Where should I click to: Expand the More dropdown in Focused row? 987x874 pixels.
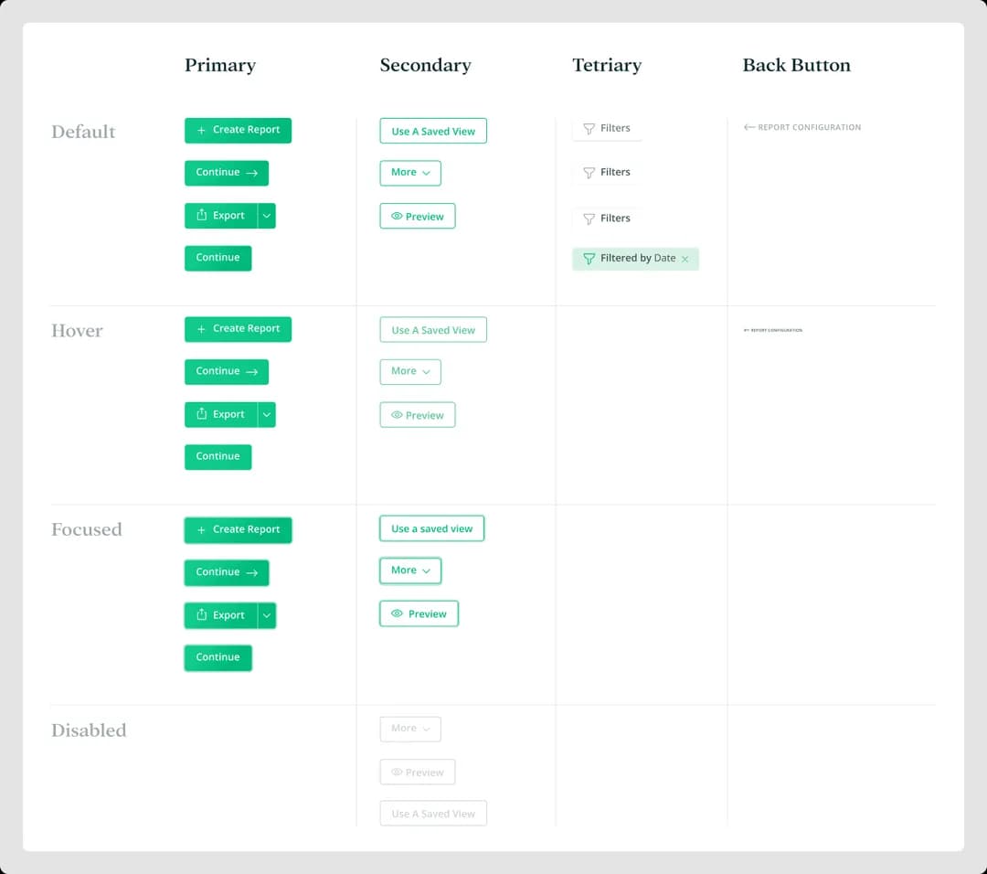click(x=410, y=570)
